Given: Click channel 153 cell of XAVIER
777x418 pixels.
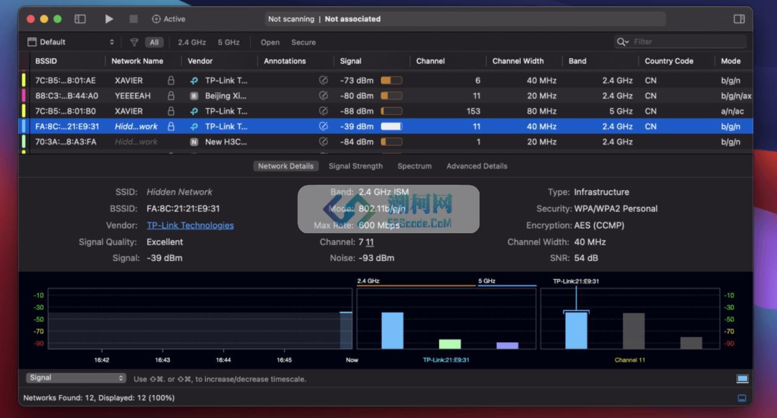Looking at the screenshot, I should coord(473,111).
